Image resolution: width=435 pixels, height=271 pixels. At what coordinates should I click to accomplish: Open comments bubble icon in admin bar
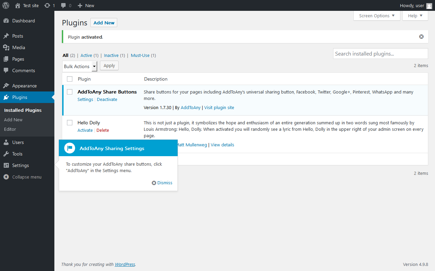[x=64, y=5]
